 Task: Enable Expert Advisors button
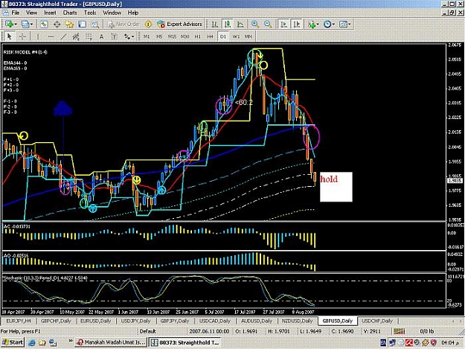click(x=180, y=25)
